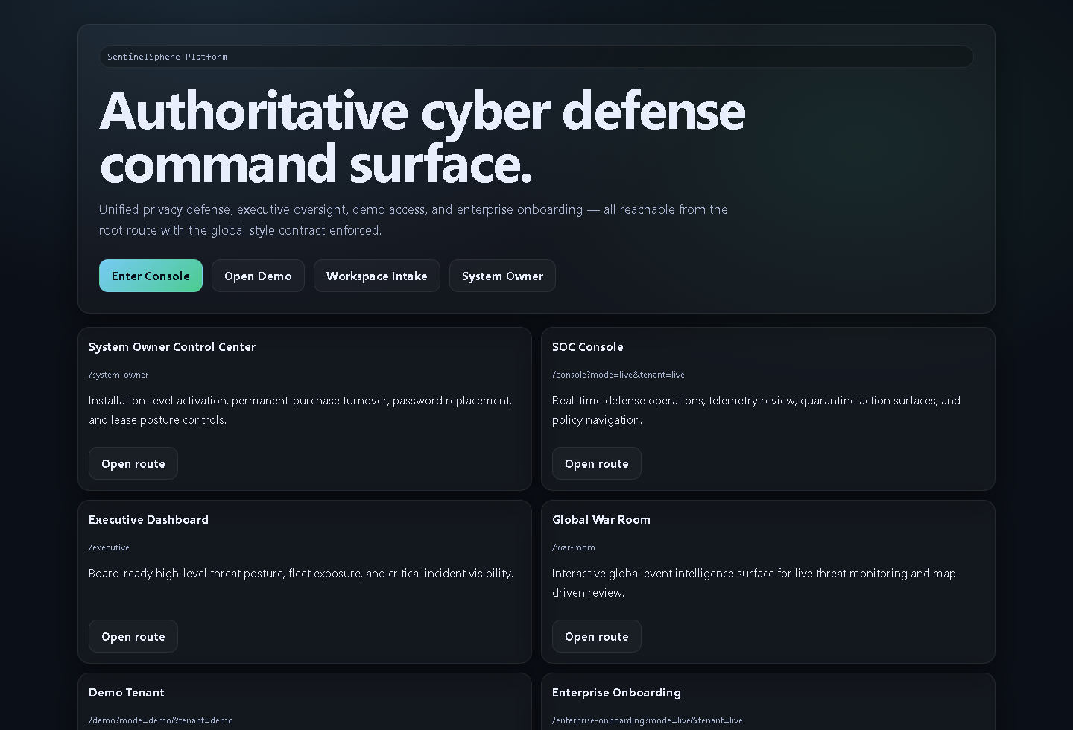Click the Real-time defense operations description
The image size is (1073, 730).
(x=756, y=410)
